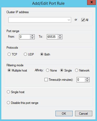97x121 pixels.
Task: Decrease the timeout minutes value
Action: click(87, 81)
